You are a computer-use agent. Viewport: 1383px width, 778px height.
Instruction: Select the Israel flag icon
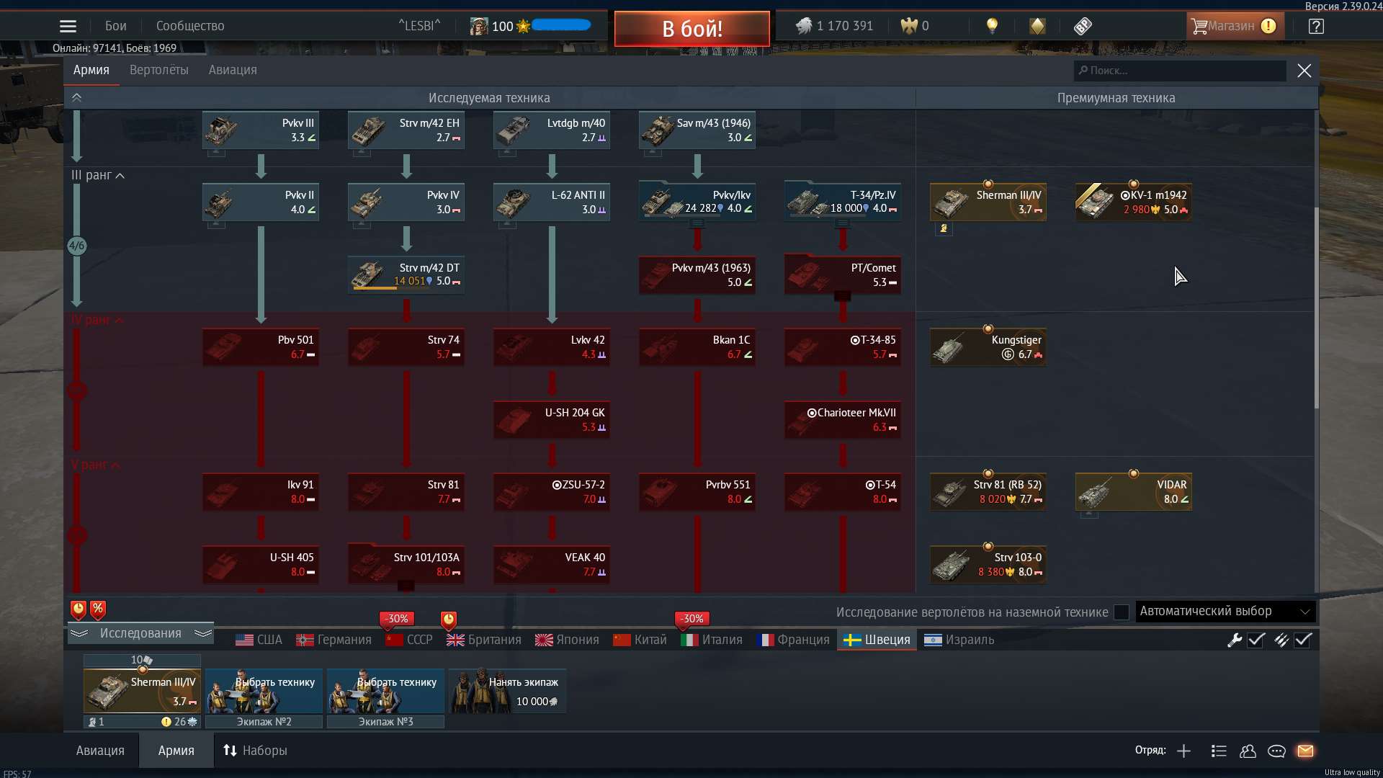[x=933, y=640]
